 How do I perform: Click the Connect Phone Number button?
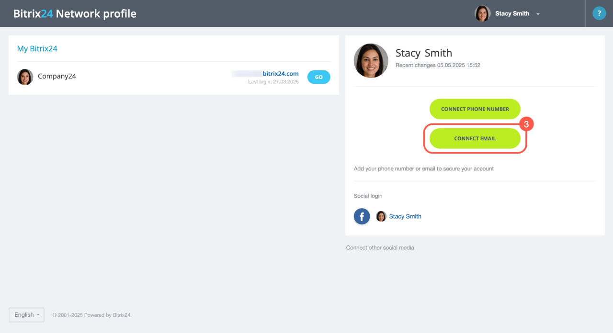pos(475,109)
